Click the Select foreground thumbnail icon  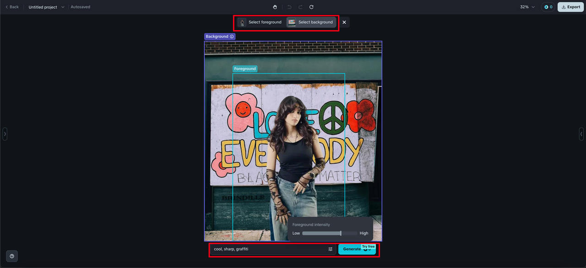(x=242, y=22)
